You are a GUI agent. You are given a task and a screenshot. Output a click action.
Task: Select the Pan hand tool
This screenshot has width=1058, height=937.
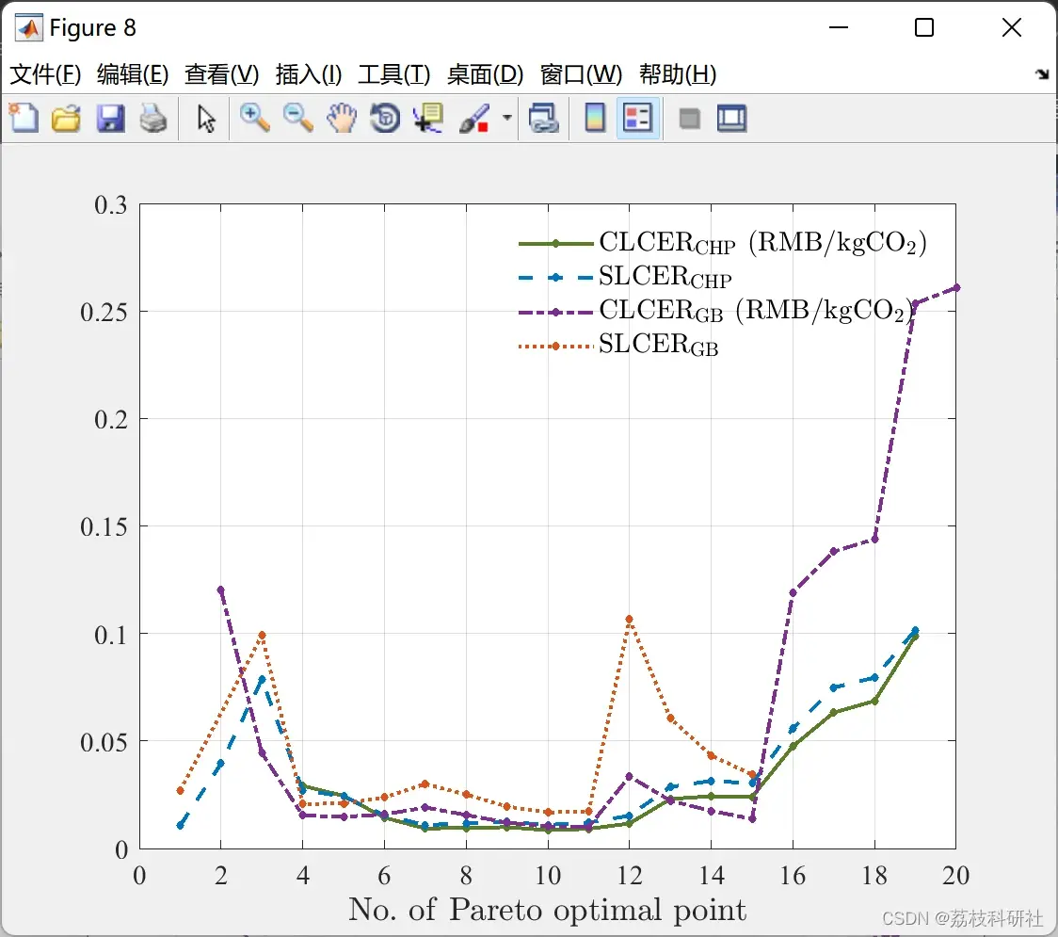(342, 118)
